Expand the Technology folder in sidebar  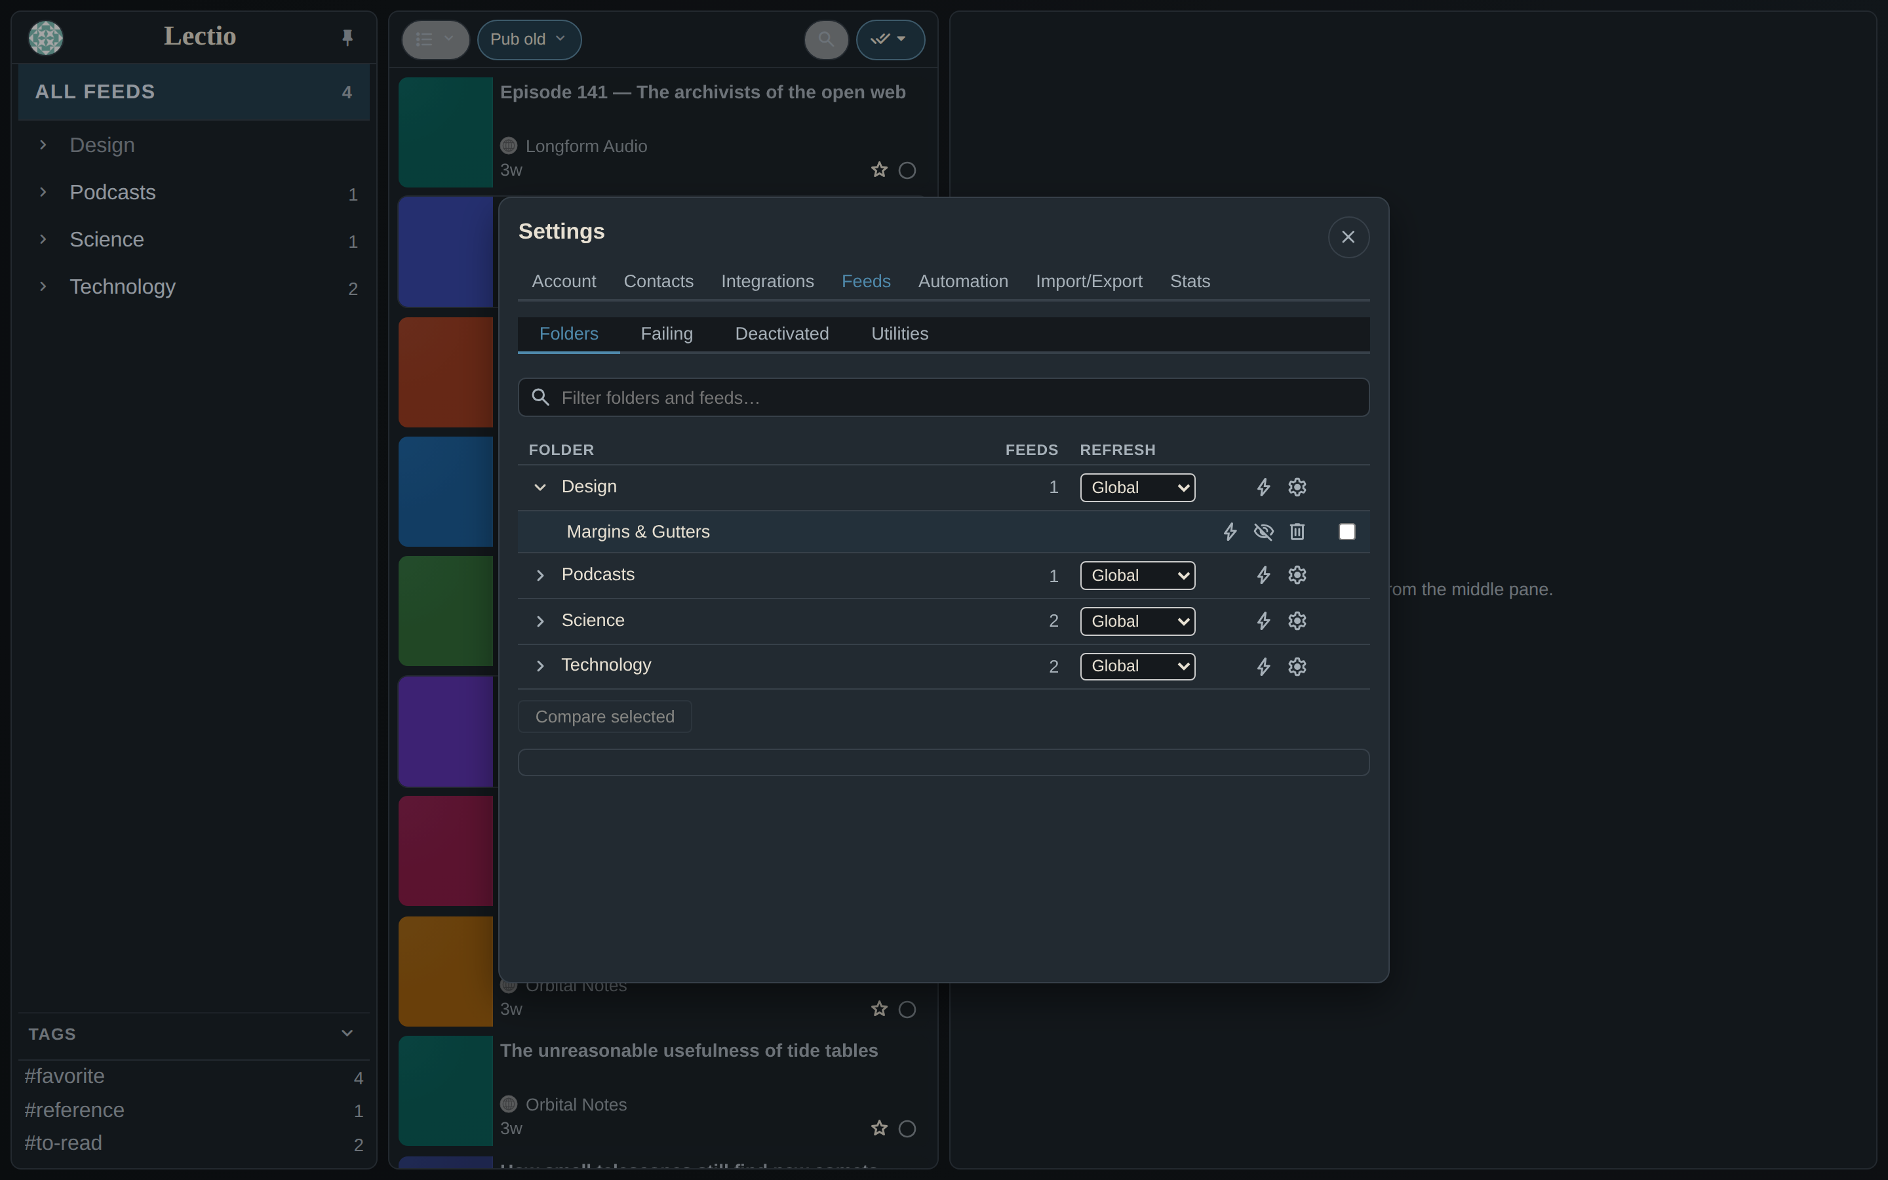pos(43,286)
